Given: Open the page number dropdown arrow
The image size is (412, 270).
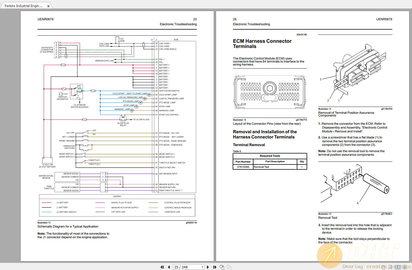Looking at the screenshot, I should tap(202, 267).
